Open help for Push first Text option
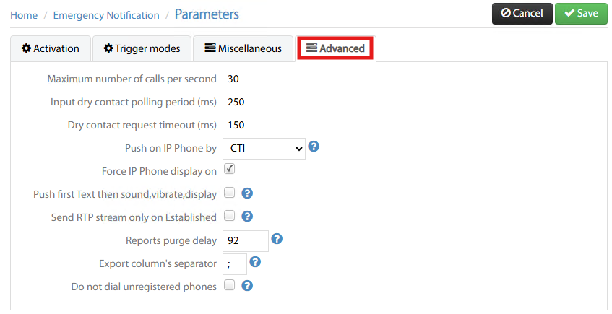612x314 pixels. tap(247, 193)
